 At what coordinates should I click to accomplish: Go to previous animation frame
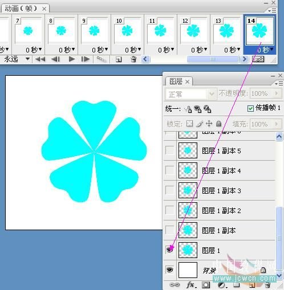[x=55, y=59]
